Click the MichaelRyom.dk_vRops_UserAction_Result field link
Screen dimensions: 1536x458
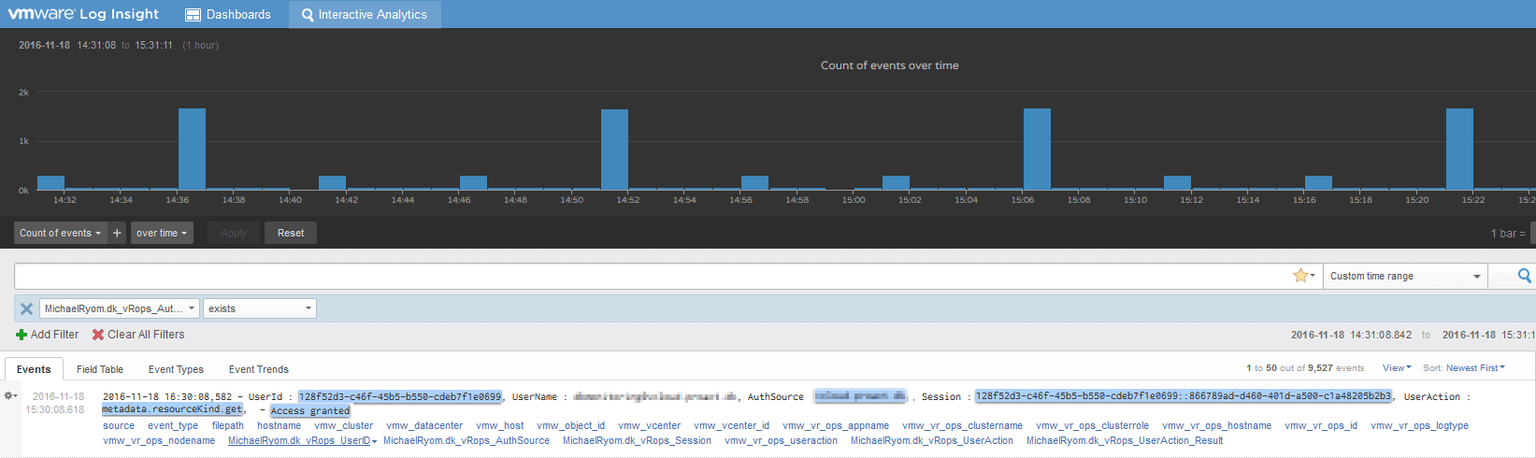click(1125, 441)
